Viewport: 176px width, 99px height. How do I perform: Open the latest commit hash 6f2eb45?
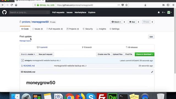tap(136, 61)
